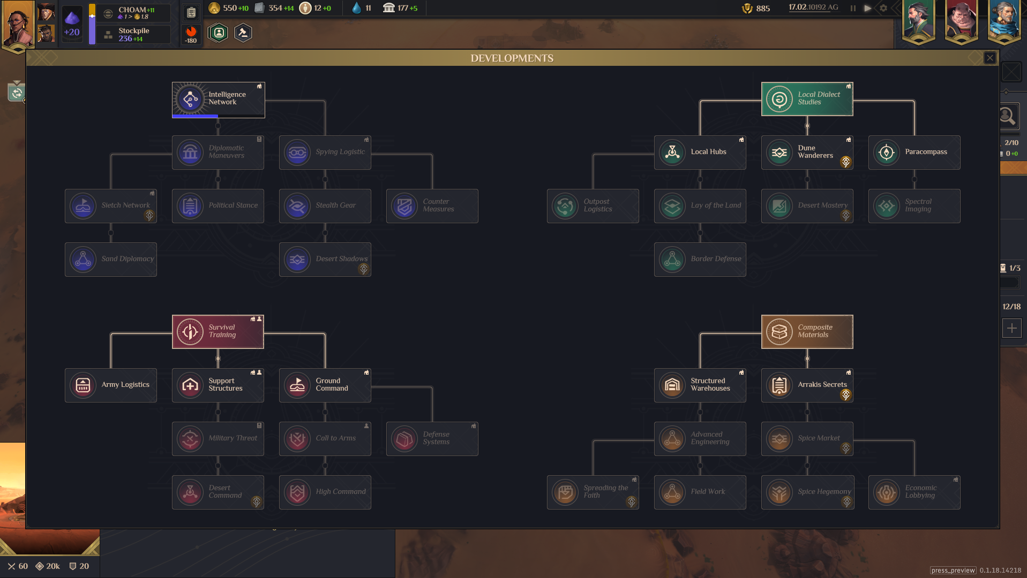Click the authority counter 177
The image size is (1027, 578).
point(401,8)
